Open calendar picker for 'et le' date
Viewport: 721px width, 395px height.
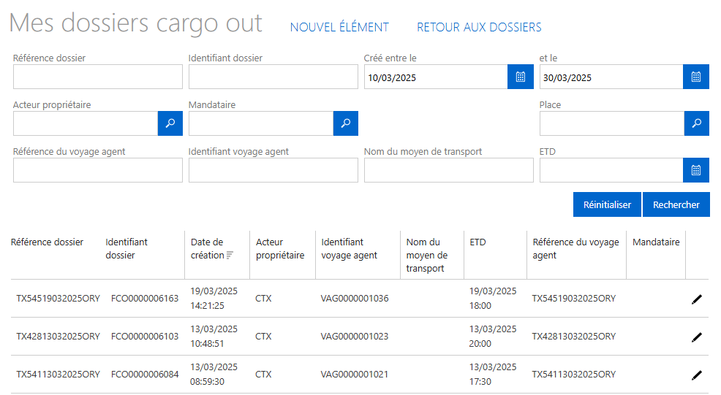(x=695, y=77)
